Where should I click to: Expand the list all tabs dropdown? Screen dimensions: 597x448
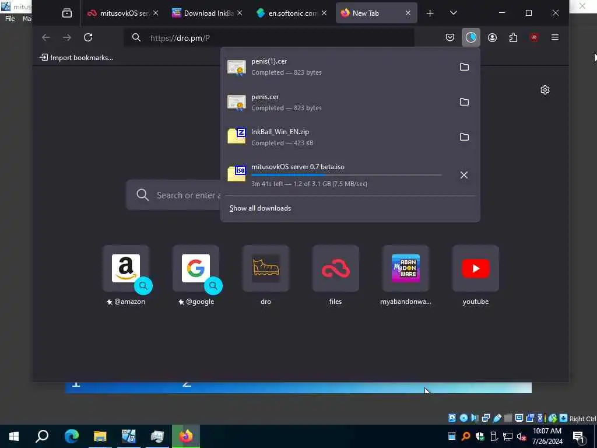click(453, 13)
